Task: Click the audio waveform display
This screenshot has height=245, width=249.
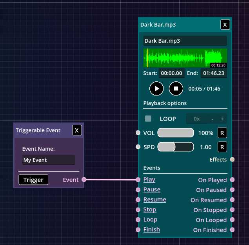Action: 185,58
